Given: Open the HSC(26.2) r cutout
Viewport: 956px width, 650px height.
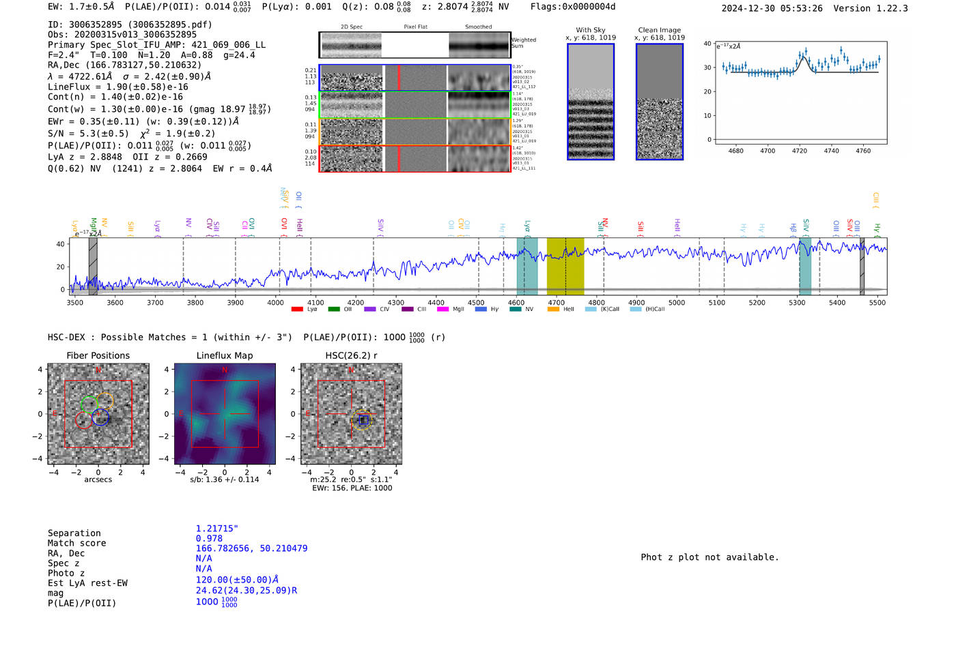Looking at the screenshot, I should click(x=351, y=414).
